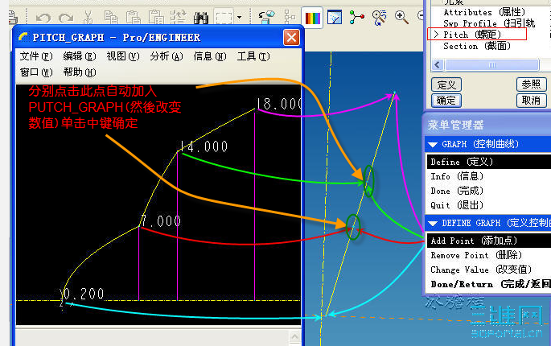The height and width of the screenshot is (346, 551).
Task: Open the 工具(T) menu
Action: pos(253,56)
